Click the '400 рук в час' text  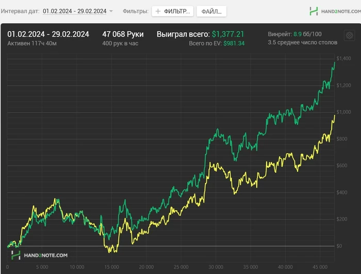tap(120, 43)
